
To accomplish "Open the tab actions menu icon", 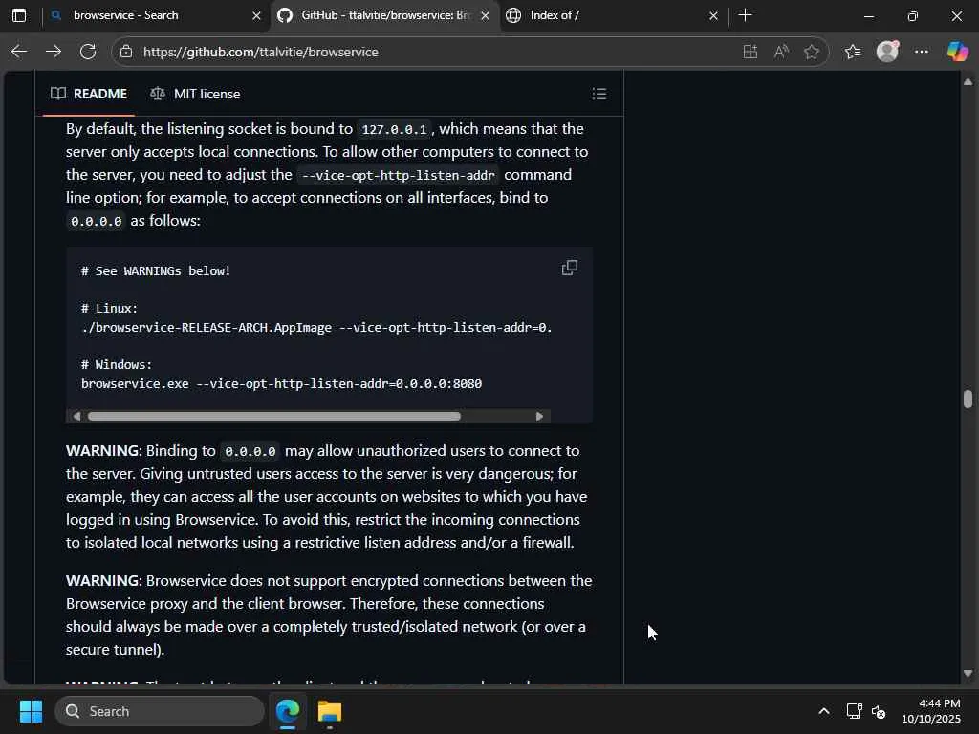I will (19, 15).
